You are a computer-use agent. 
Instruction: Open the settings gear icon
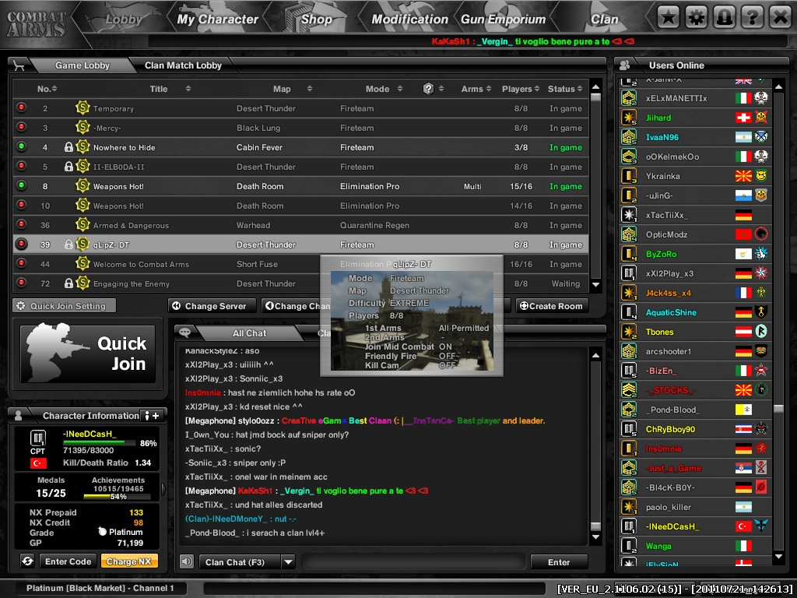coord(696,17)
